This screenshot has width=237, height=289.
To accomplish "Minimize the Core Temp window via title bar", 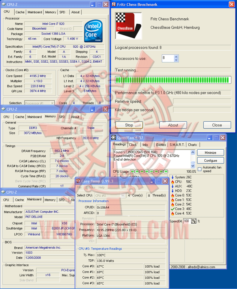I will click(152, 181).
